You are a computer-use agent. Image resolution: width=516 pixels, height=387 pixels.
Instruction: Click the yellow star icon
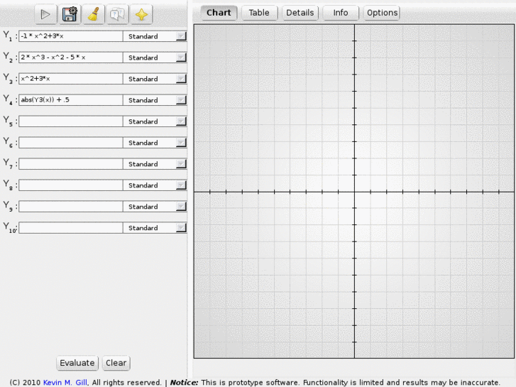[141, 14]
